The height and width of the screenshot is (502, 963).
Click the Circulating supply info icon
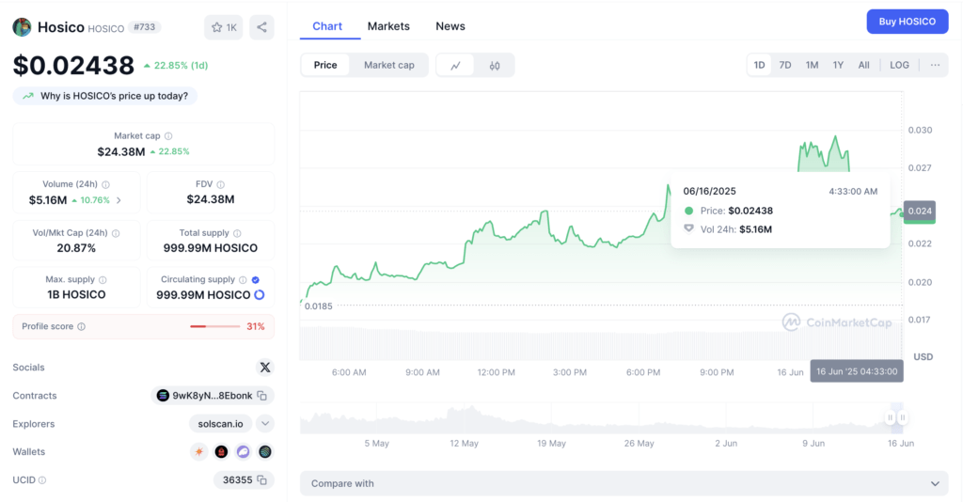(243, 280)
